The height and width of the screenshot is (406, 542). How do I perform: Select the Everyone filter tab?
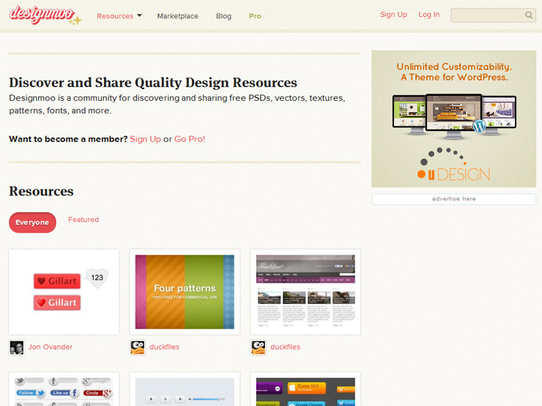click(x=32, y=222)
